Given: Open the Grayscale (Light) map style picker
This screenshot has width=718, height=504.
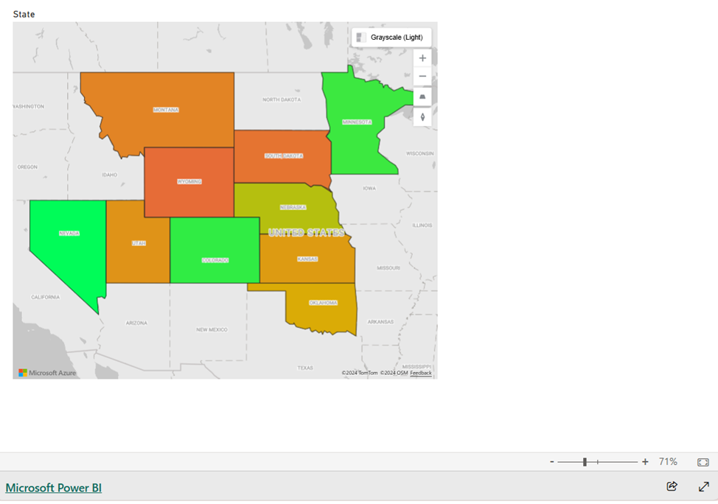Looking at the screenshot, I should pyautogui.click(x=391, y=38).
